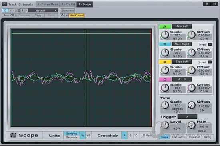220x146 pixels.
Task: Pin the plugin window
Action: coord(207,4)
